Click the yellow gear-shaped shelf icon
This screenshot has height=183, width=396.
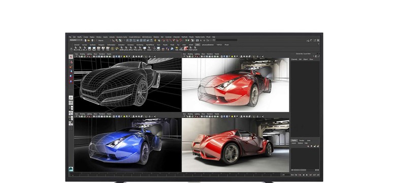[x=113, y=48]
